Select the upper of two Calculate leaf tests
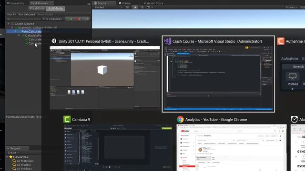305x171 pixels. click(35, 39)
